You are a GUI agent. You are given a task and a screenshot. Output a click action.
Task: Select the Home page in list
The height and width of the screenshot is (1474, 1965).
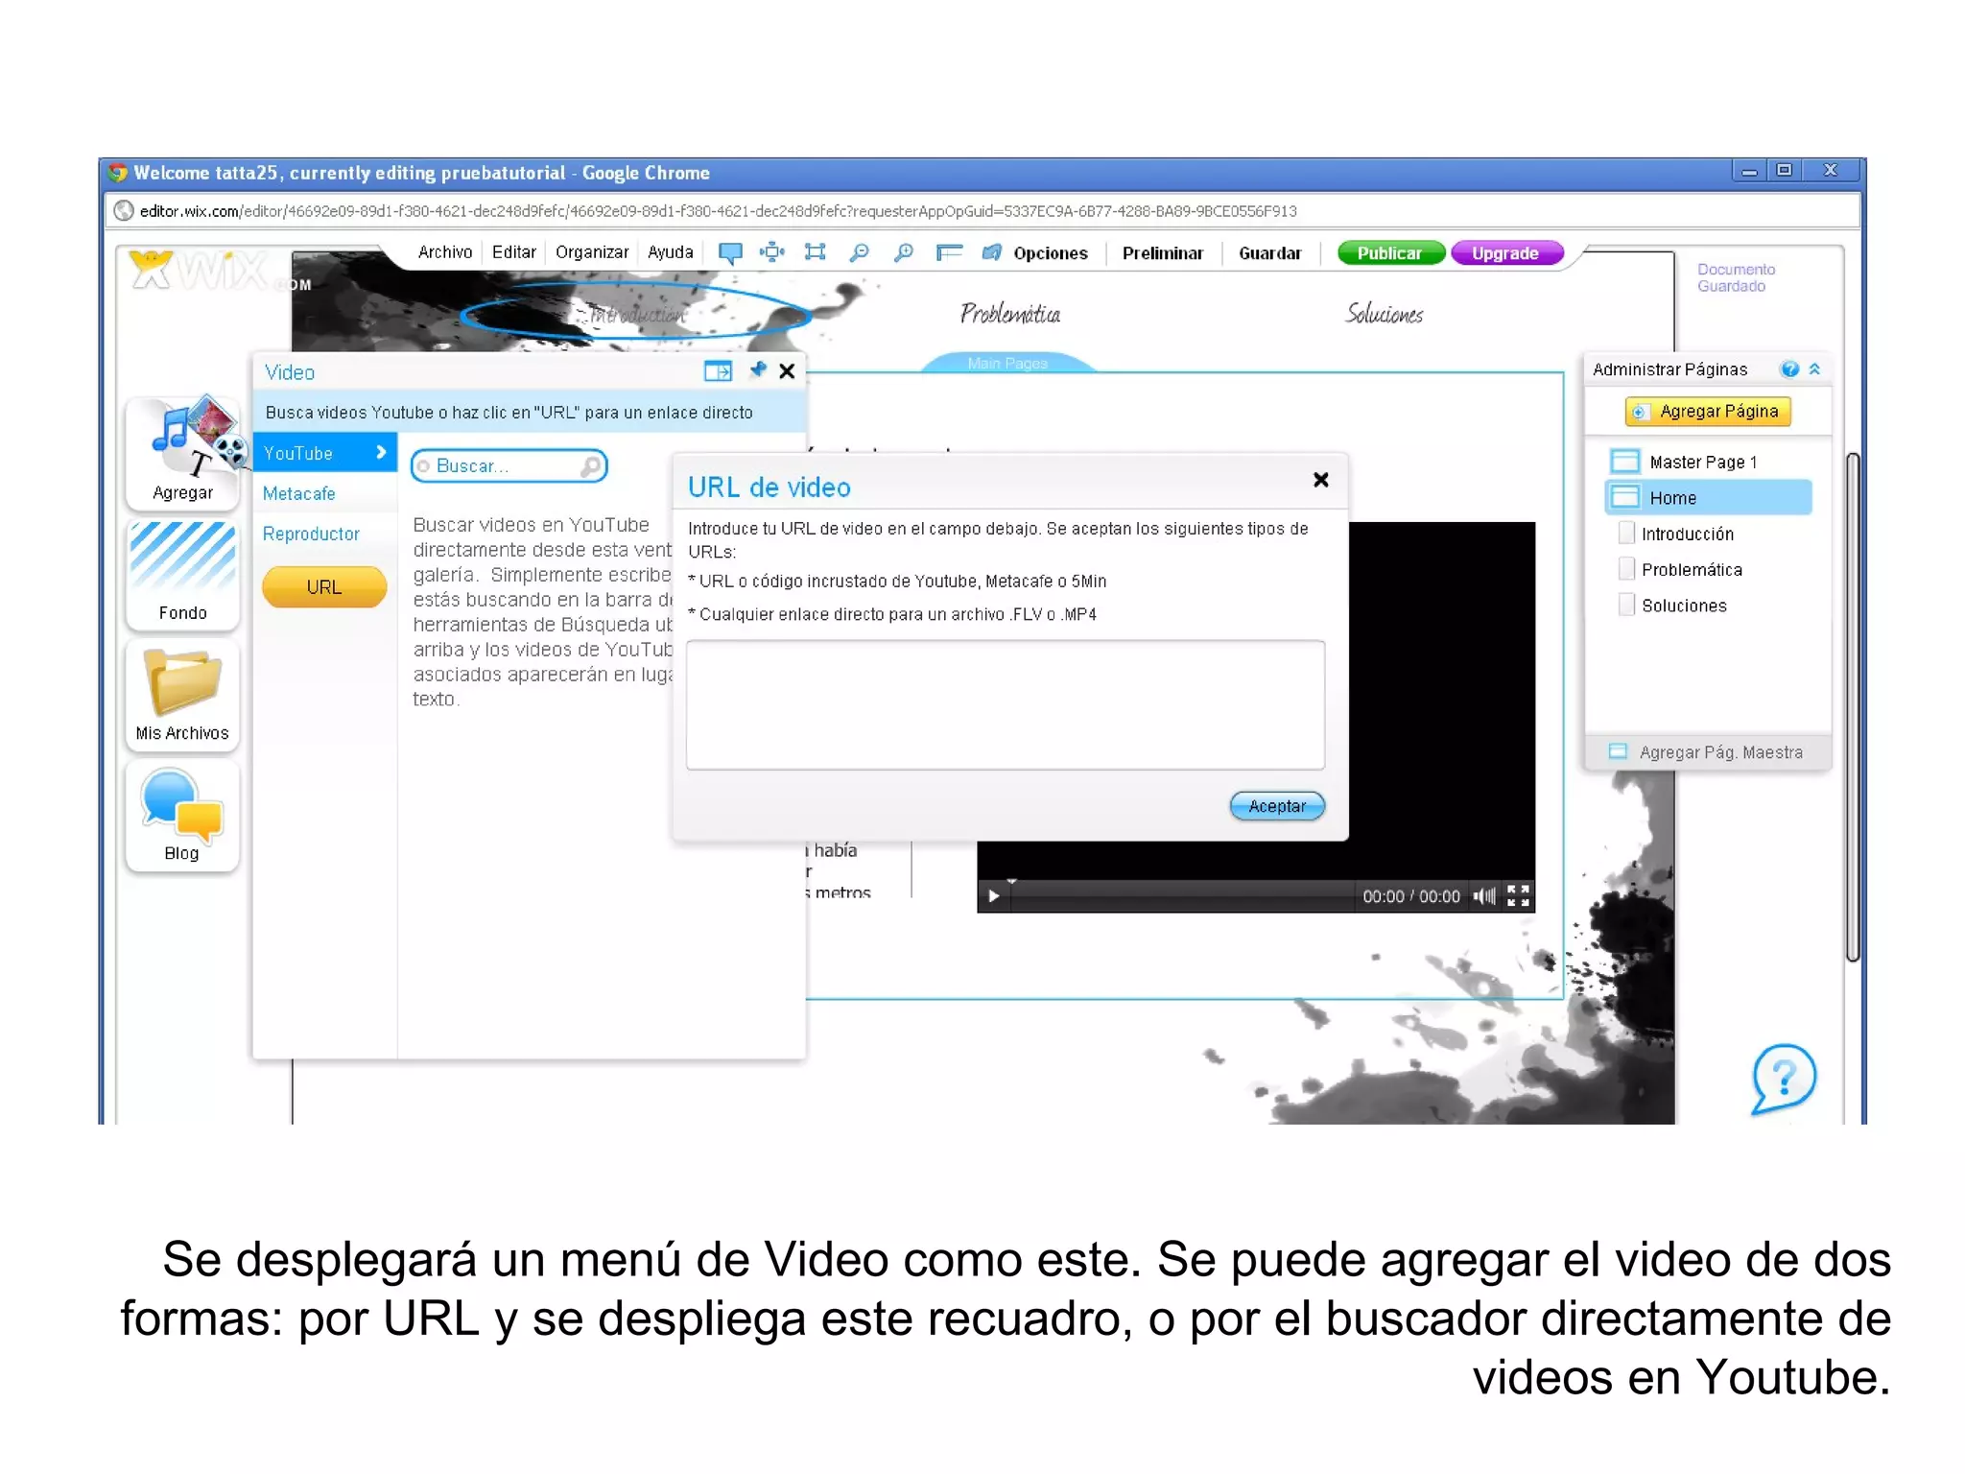[x=1708, y=498]
